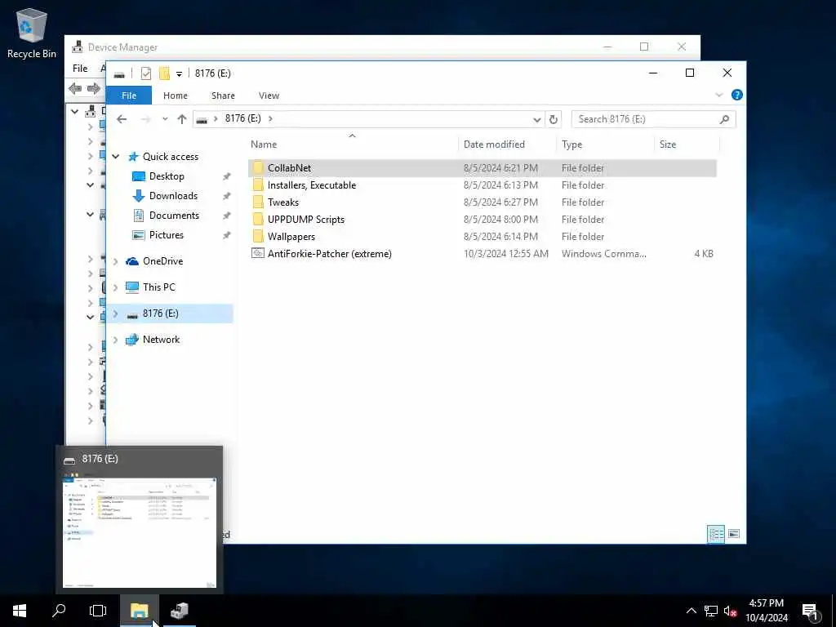Select the UPPDUMP Scripts folder

pyautogui.click(x=482, y=219)
